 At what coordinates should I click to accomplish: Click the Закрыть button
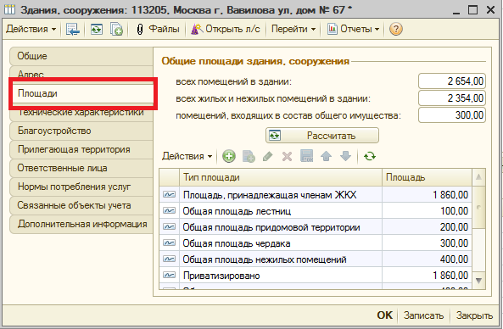[474, 315]
